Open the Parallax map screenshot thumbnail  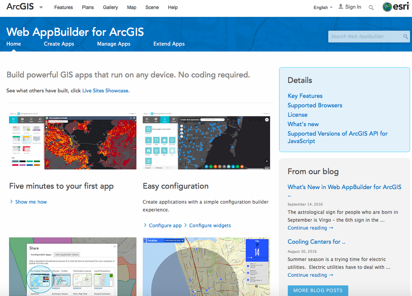(206, 267)
